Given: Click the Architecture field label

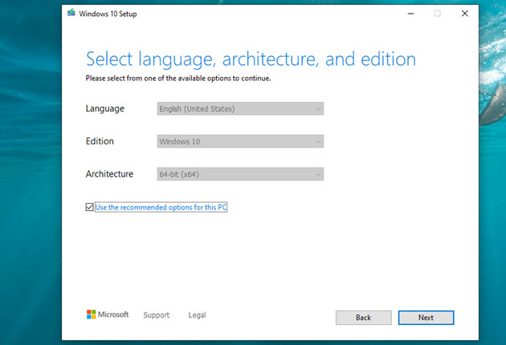Looking at the screenshot, I should 109,174.
